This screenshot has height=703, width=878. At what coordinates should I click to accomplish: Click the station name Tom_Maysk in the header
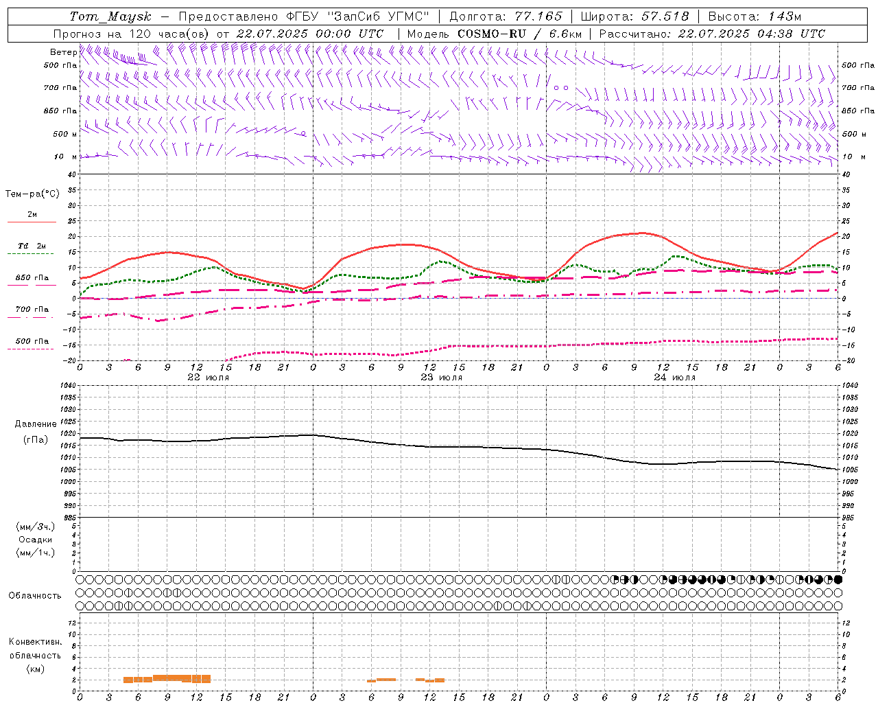pyautogui.click(x=110, y=16)
